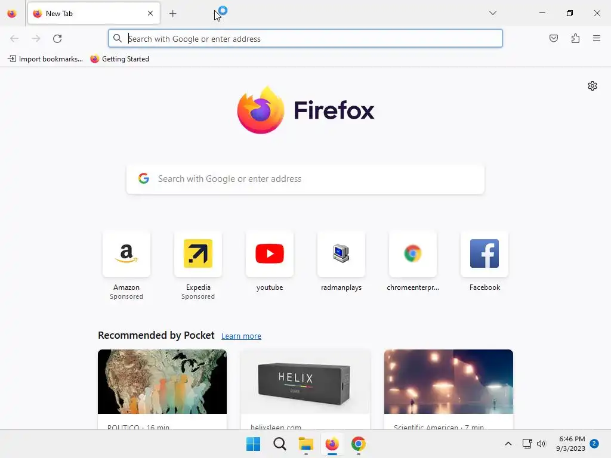Open the Scientific American story thumbnail
Screen dimensions: 611x458
(449, 382)
